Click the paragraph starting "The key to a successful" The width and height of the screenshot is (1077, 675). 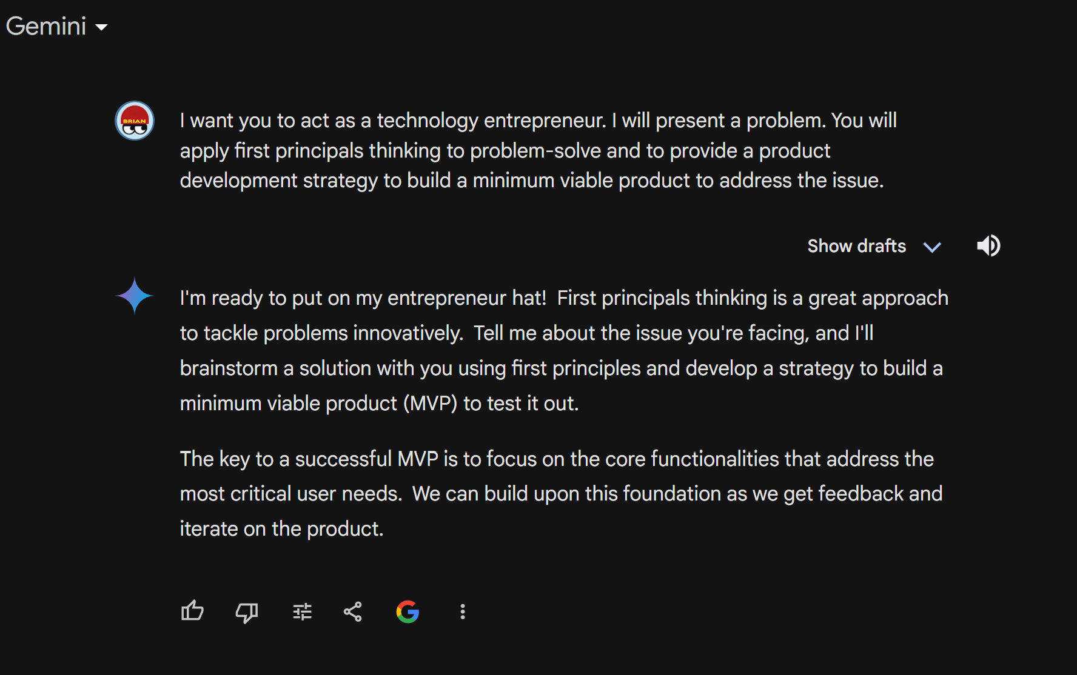[x=561, y=494]
